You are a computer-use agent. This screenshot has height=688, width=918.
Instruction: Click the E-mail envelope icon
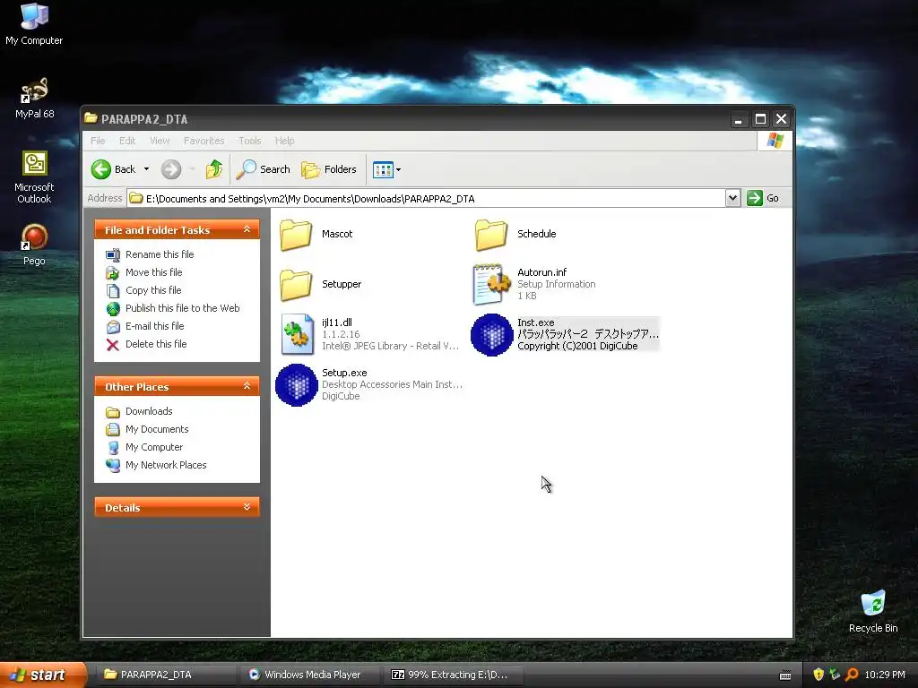113,326
